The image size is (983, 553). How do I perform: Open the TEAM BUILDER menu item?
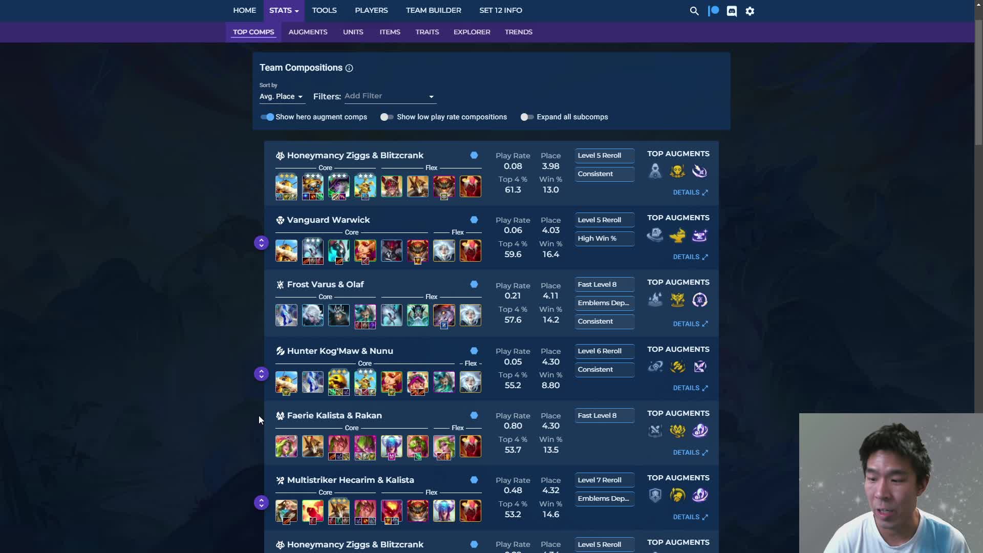pos(433,10)
